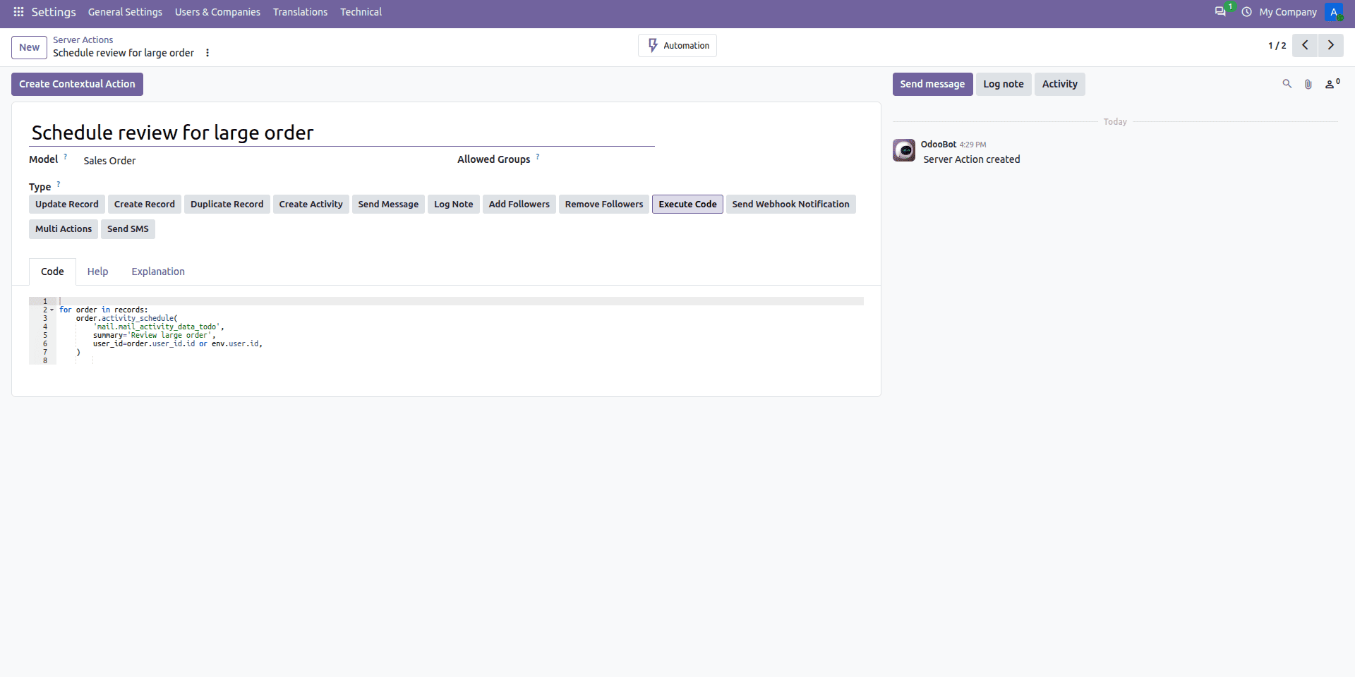Viewport: 1355px width, 677px height.
Task: Select Send SMS type
Action: coord(128,229)
